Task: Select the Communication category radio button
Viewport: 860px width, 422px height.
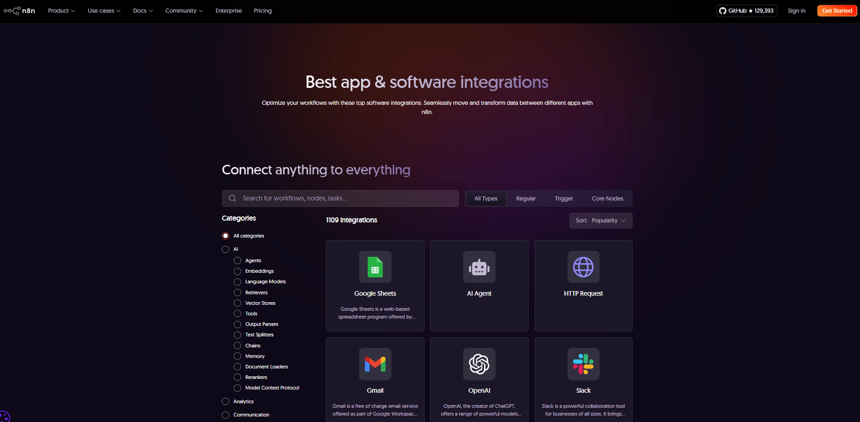Action: [x=226, y=415]
